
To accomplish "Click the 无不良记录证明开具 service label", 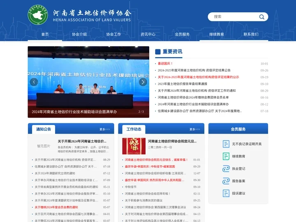I will pos(247,144).
